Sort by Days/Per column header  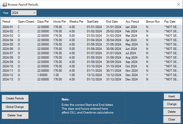(44, 21)
